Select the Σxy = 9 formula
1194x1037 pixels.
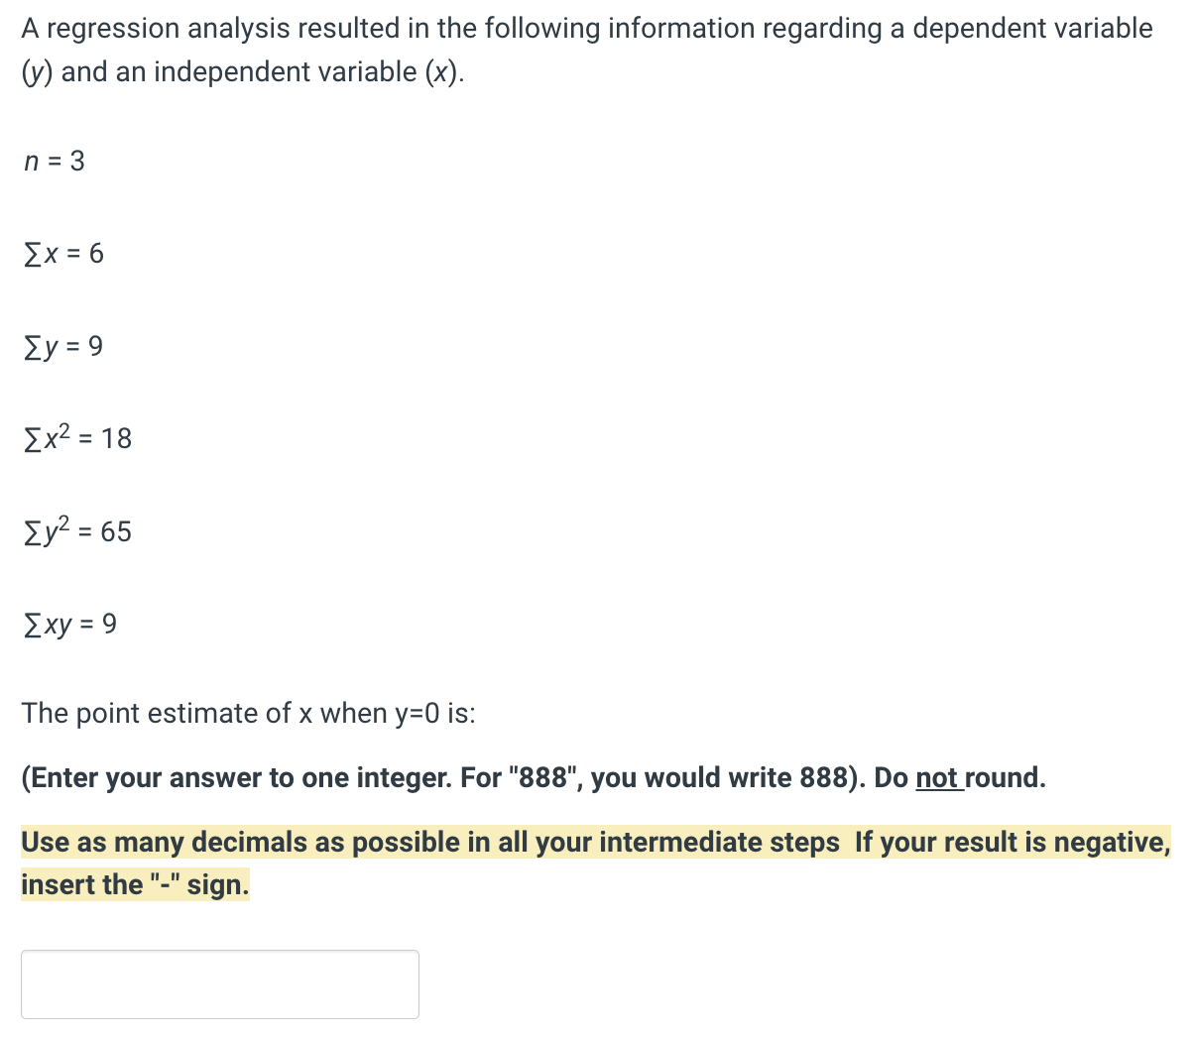click(x=68, y=625)
